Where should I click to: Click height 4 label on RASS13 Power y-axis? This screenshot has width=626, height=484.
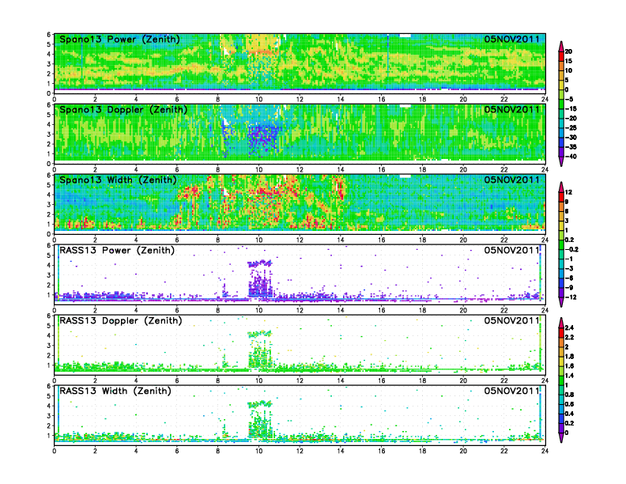click(49, 265)
